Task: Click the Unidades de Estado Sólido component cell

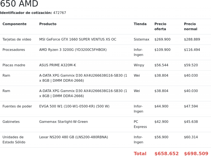Action: coord(14,140)
